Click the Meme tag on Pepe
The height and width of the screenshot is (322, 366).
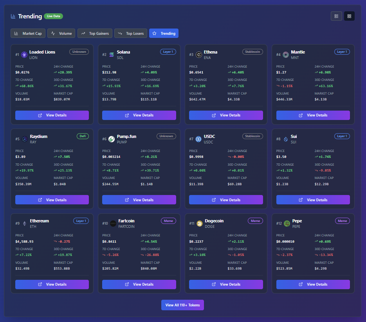tap(343, 221)
